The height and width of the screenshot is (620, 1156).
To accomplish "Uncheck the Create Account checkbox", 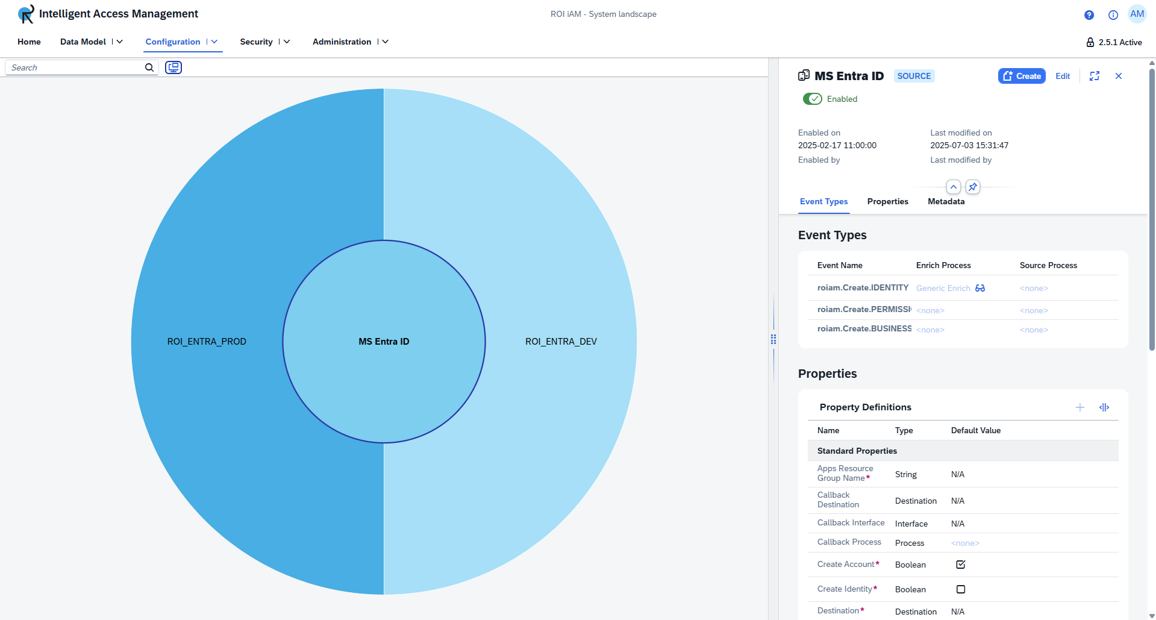I will (961, 565).
